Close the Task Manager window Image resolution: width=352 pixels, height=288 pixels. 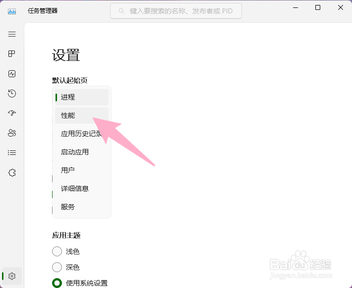340,7
